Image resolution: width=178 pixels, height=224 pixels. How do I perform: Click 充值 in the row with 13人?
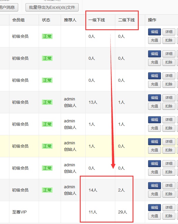(x=155, y=106)
